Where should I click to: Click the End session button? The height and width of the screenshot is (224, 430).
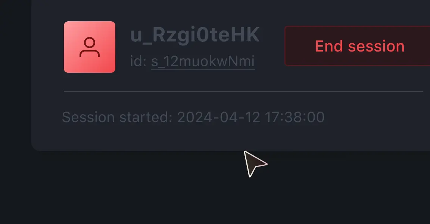tap(357, 46)
